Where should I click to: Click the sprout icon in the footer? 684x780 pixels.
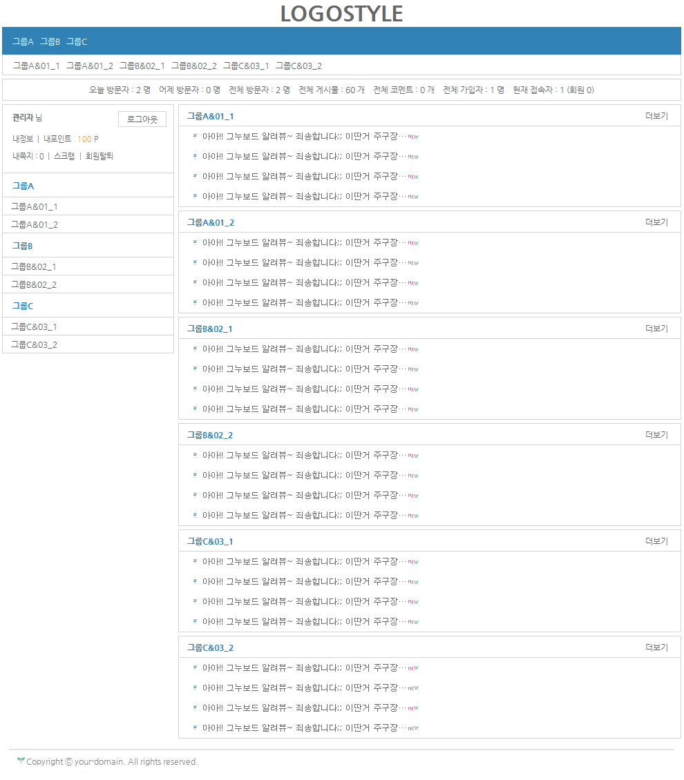(x=21, y=761)
